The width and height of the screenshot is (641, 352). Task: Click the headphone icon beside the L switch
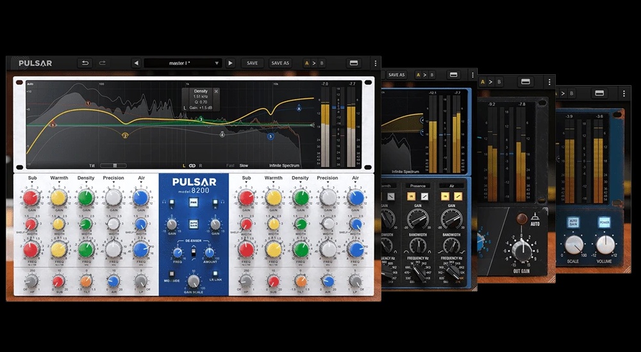pyautogui.click(x=163, y=201)
